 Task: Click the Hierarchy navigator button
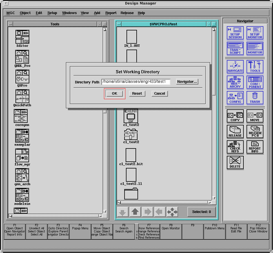point(235,82)
